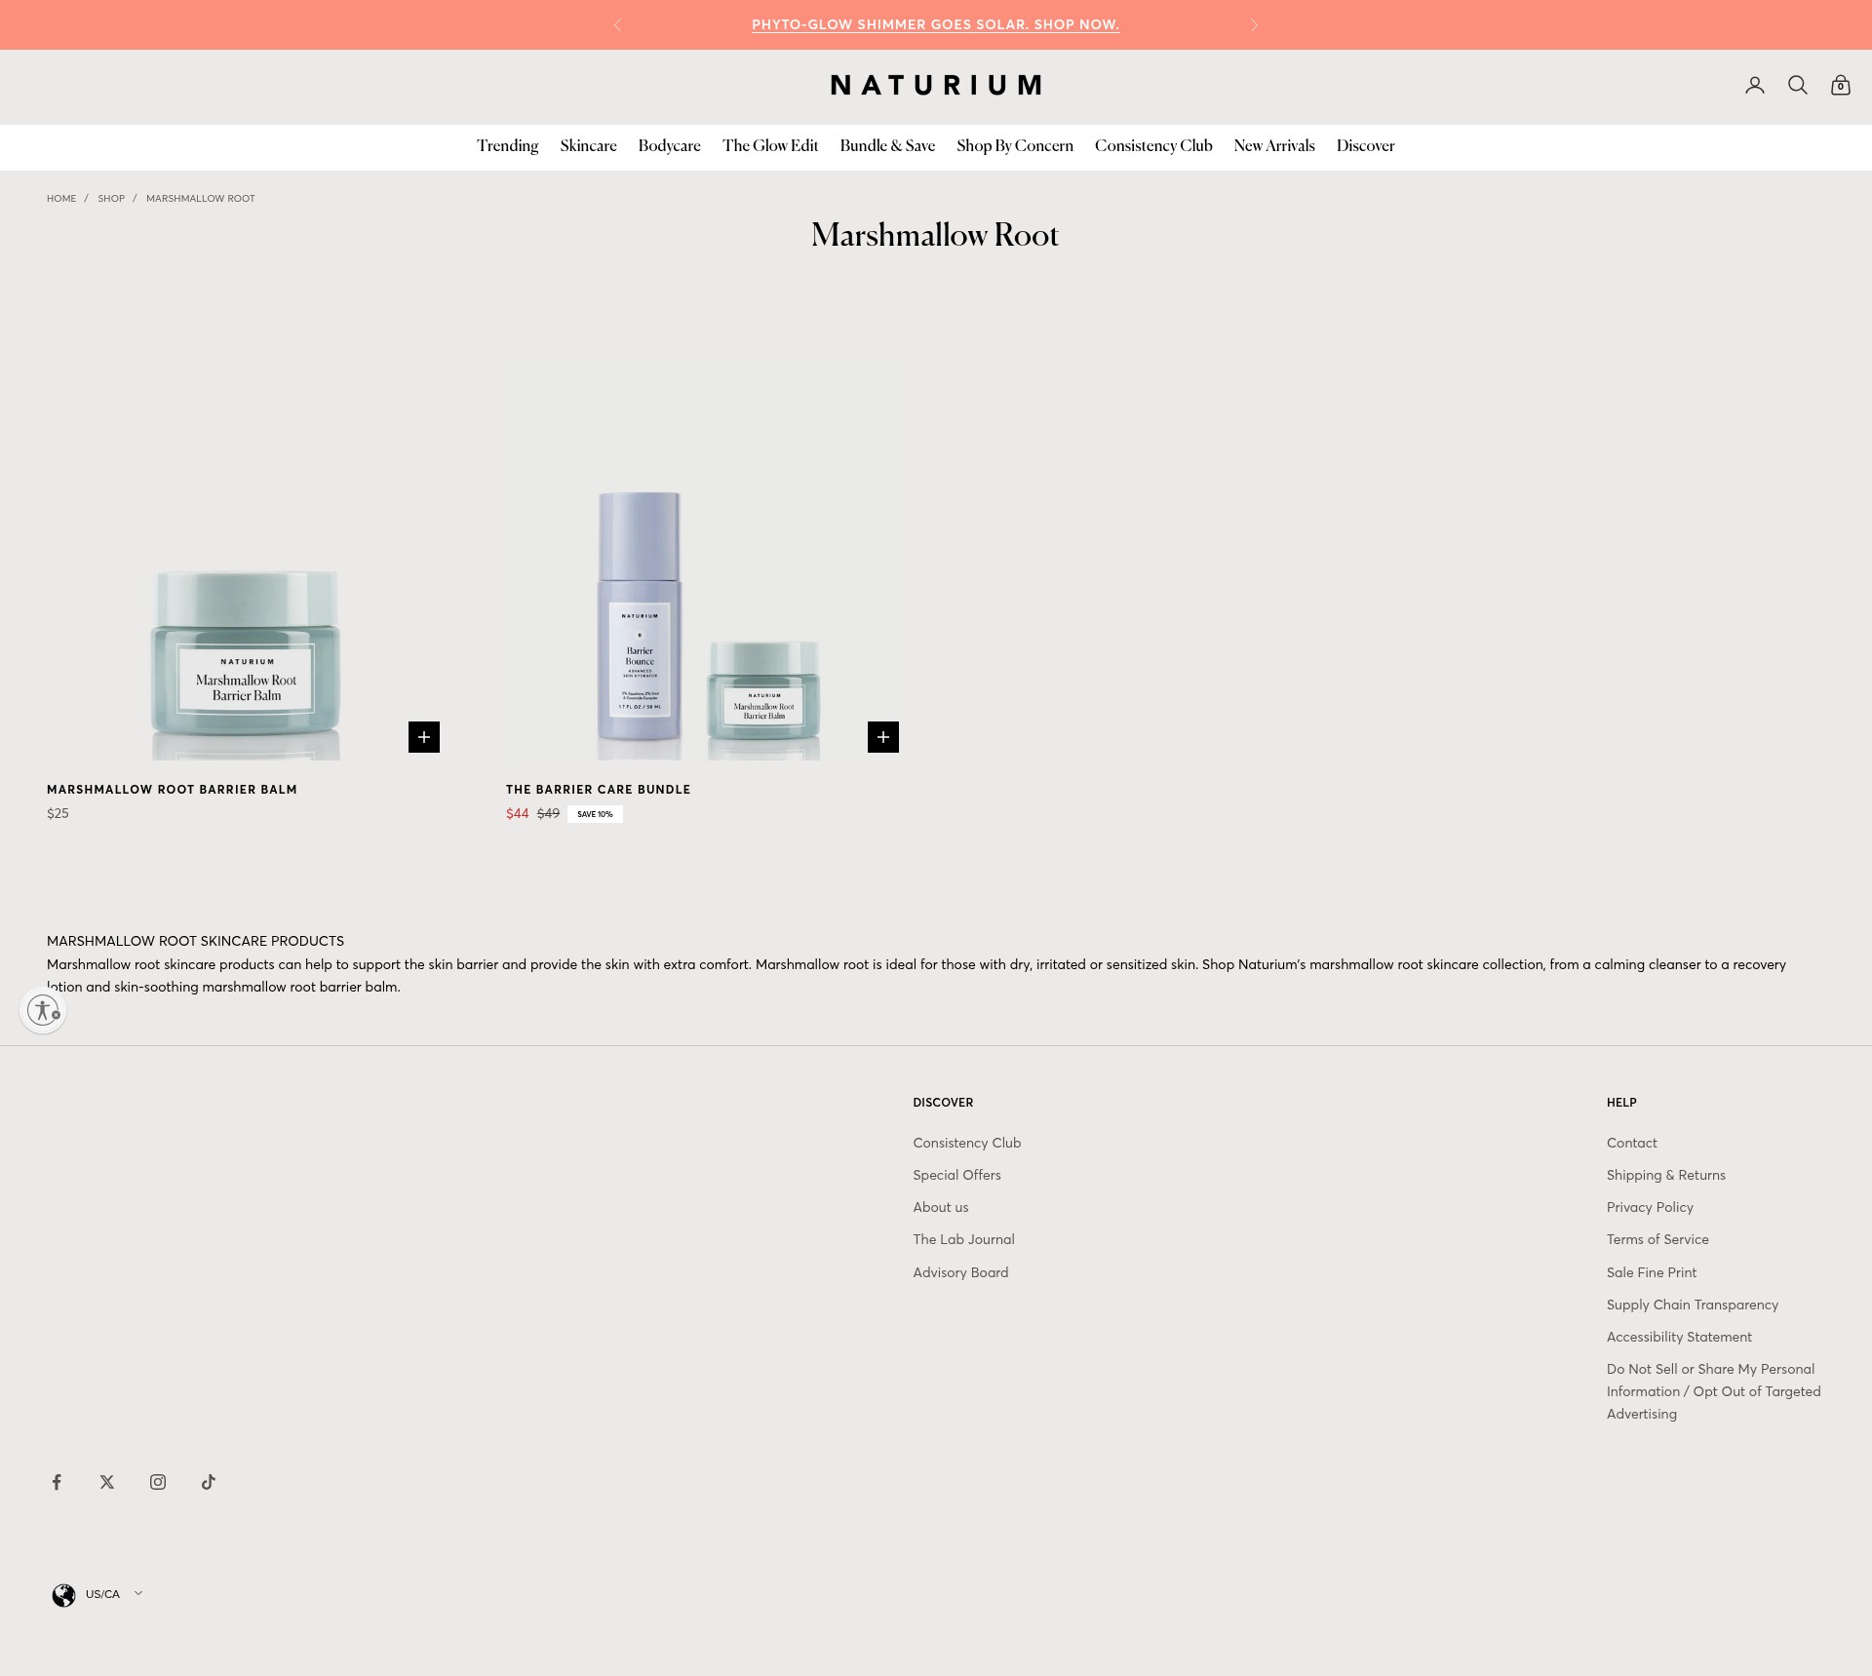This screenshot has width=1872, height=1676.
Task: Open New Arrivals nav item
Action: pyautogui.click(x=1274, y=146)
